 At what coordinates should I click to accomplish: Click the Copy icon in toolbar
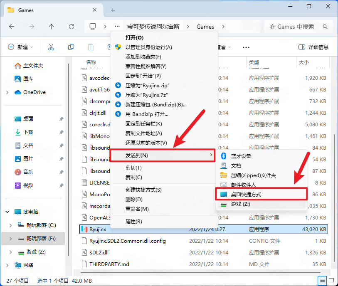coord(71,47)
